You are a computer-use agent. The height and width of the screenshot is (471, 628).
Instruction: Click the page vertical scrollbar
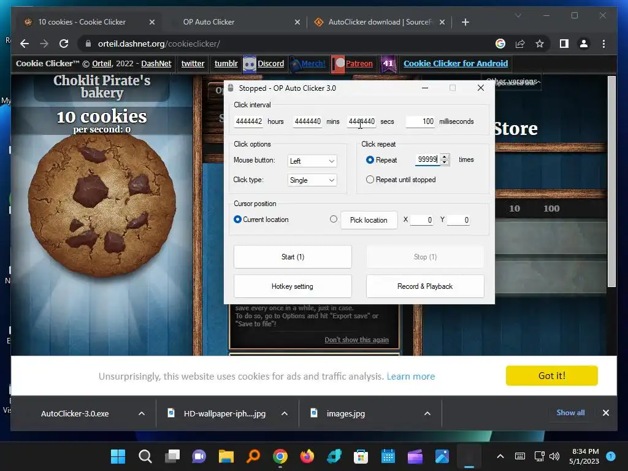coord(611,182)
